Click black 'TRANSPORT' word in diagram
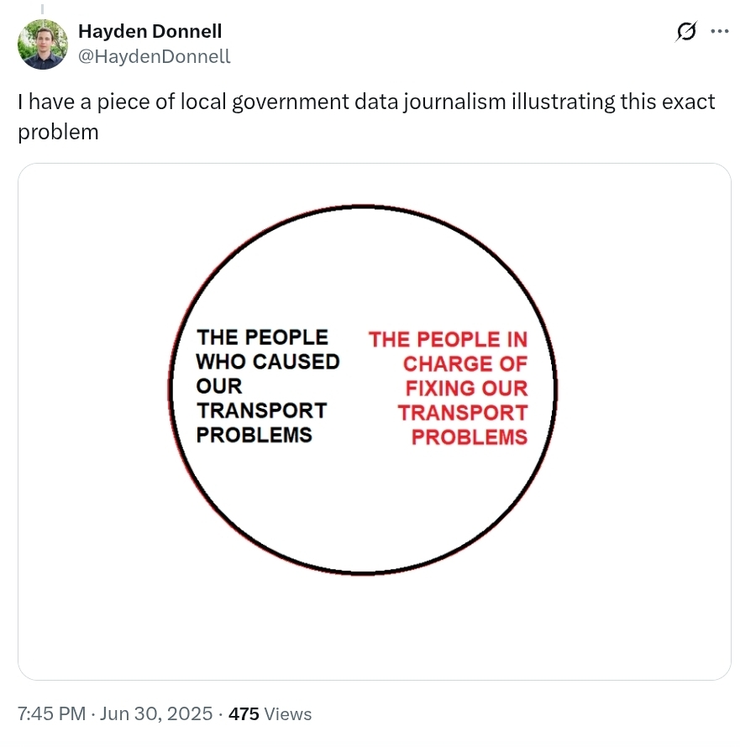The width and height of the screenshot is (740, 747). (262, 410)
